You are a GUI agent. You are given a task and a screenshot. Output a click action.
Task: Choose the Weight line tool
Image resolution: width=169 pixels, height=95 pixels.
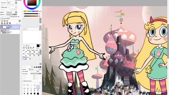tap(33, 51)
